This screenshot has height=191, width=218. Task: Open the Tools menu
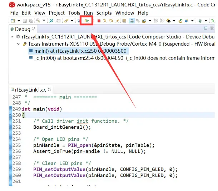tap(74, 13)
